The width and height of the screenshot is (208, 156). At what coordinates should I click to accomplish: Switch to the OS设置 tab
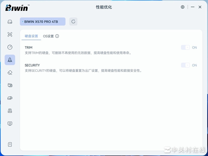[48, 36]
